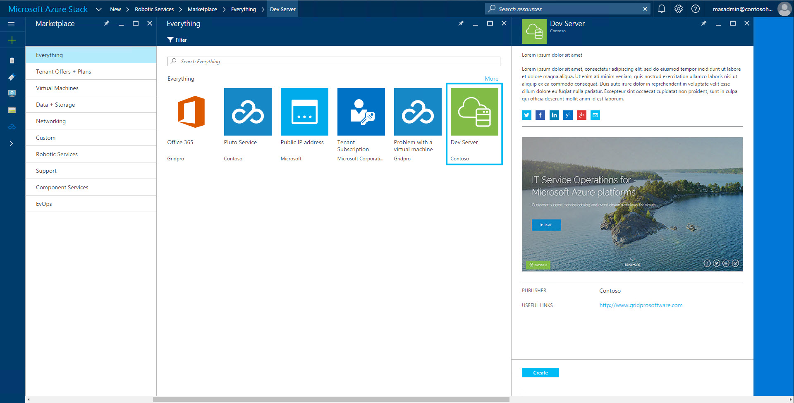Click the Dev Server blade header icon
Viewport: 794px width, 403px height.
534,31
